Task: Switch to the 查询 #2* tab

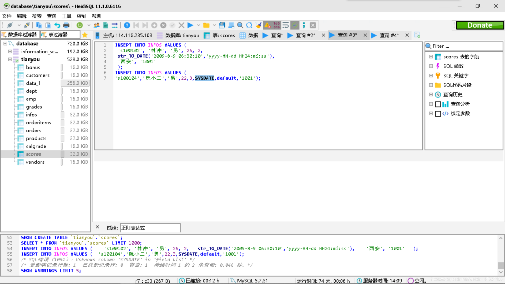Action: click(x=305, y=35)
